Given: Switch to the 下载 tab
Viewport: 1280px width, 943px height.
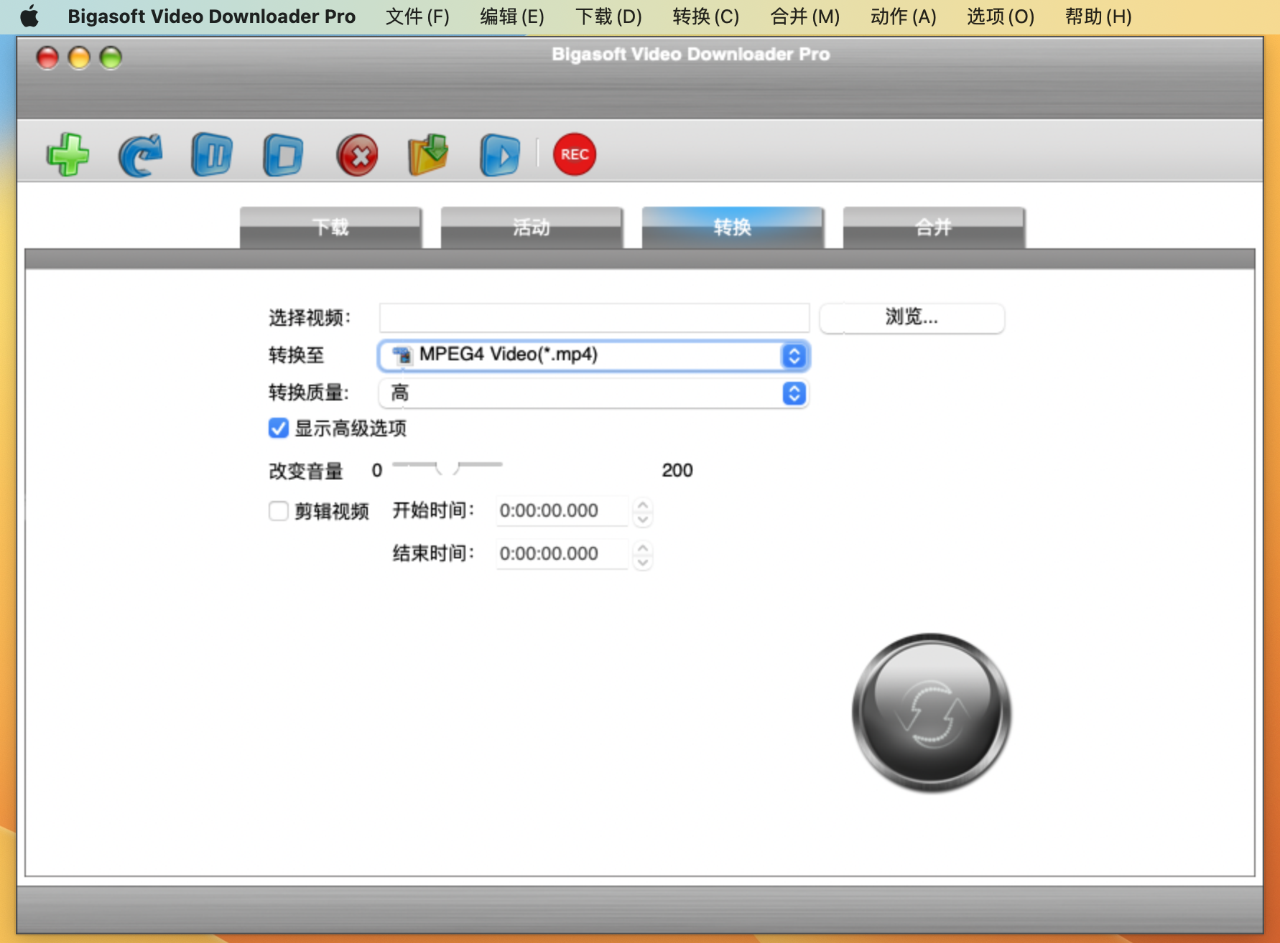Looking at the screenshot, I should (330, 227).
